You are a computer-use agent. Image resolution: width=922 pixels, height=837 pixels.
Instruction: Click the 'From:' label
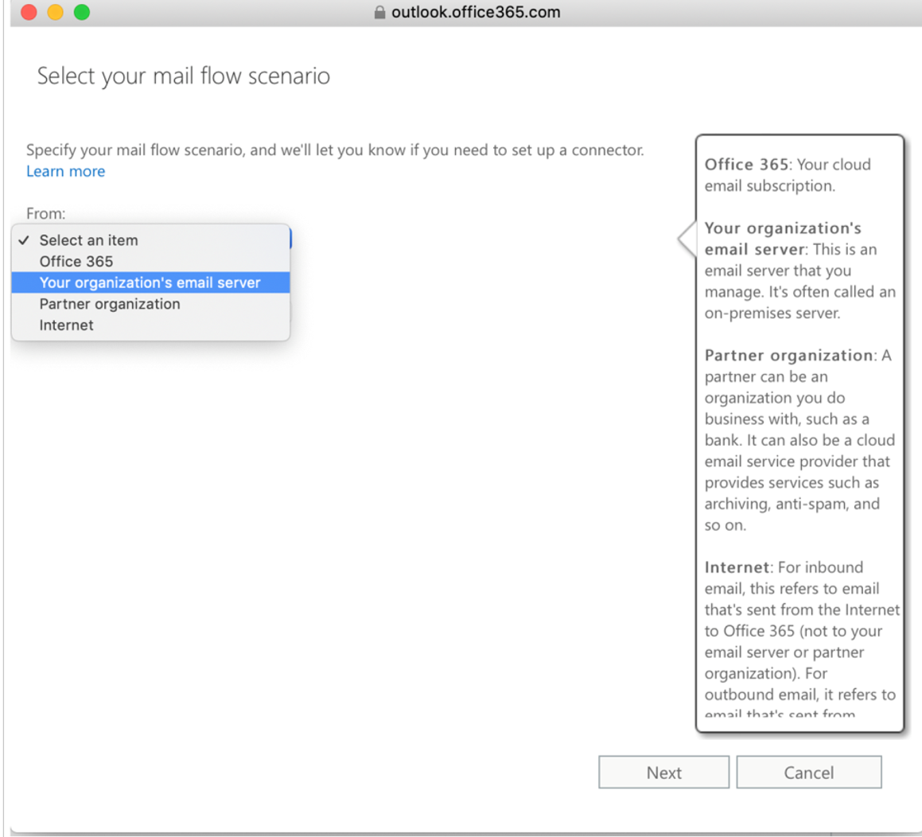pos(46,213)
